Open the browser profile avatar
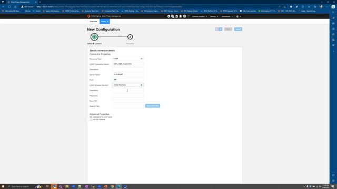337x189 pixels. point(321,7)
